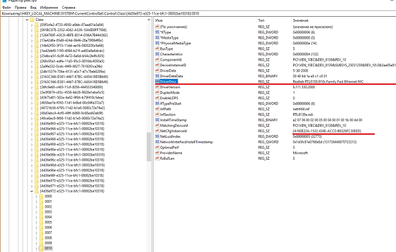Screen dimensions: 396x252
Task: Open the Файл menu
Action: tap(7, 9)
